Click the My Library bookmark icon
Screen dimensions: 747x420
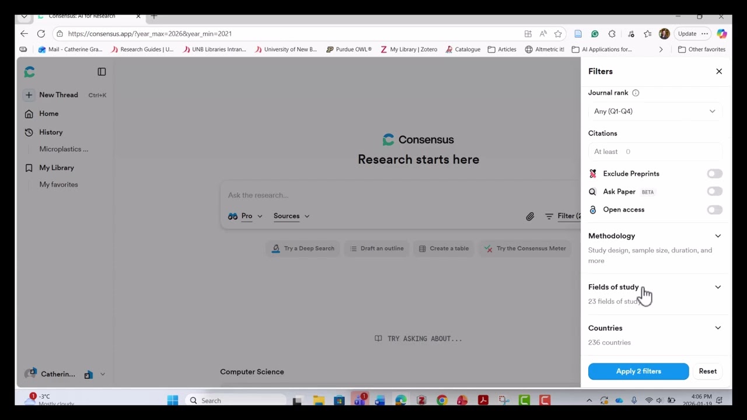pos(29,168)
